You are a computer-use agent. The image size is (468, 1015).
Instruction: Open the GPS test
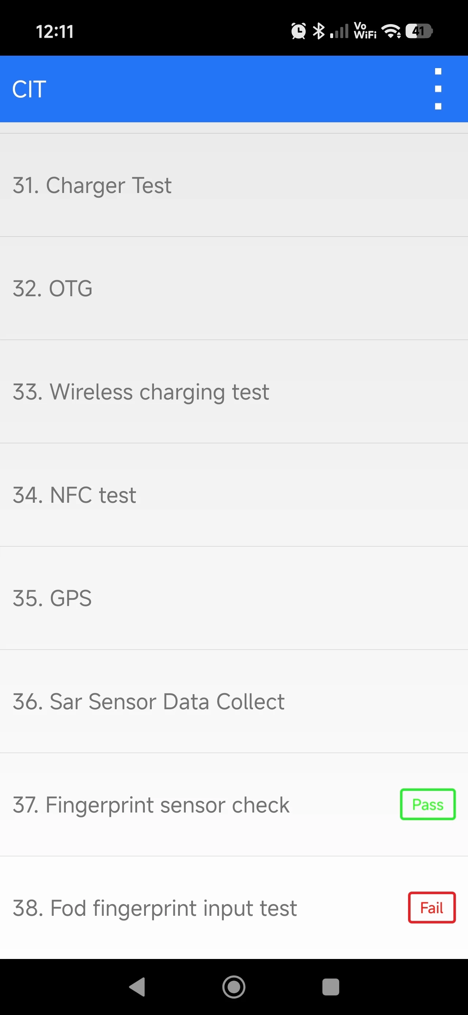point(234,598)
